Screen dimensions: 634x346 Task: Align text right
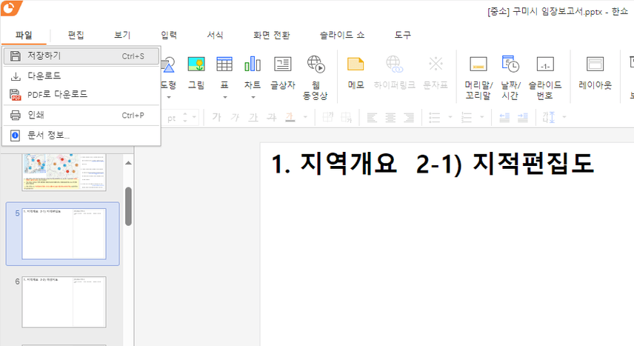pyautogui.click(x=409, y=117)
